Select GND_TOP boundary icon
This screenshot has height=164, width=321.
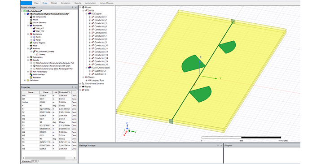coord(34,31)
